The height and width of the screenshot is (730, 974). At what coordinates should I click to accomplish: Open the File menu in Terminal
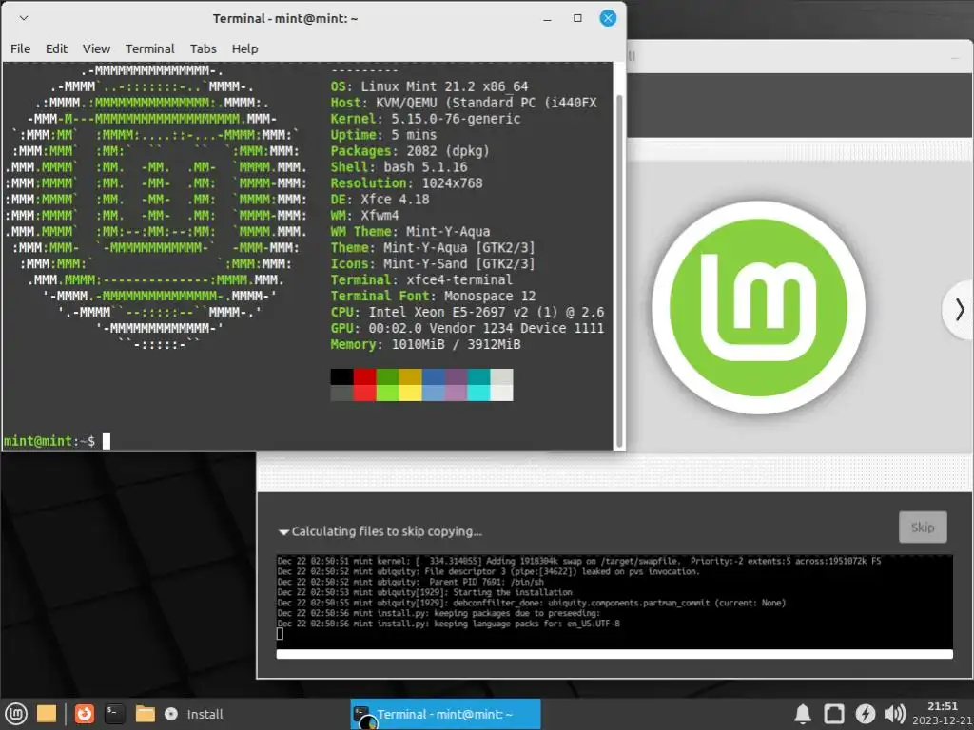(x=21, y=48)
